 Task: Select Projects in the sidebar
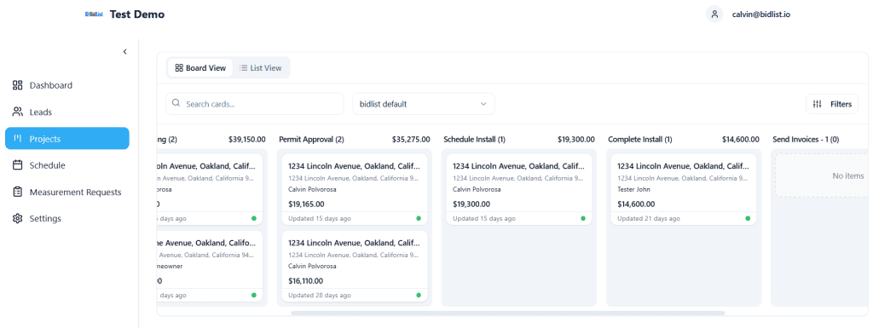coord(66,138)
